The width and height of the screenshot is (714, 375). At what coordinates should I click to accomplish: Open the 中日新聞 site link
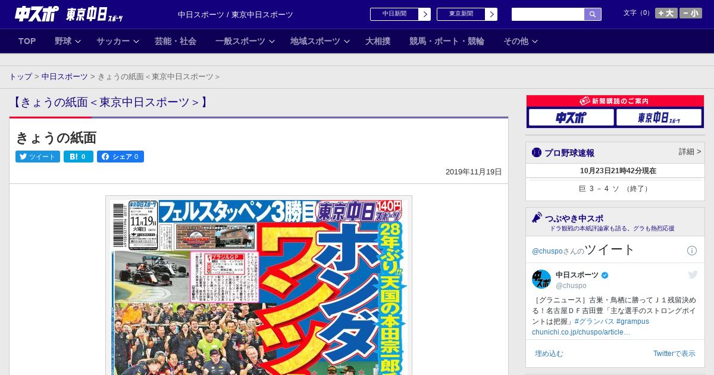(x=400, y=14)
